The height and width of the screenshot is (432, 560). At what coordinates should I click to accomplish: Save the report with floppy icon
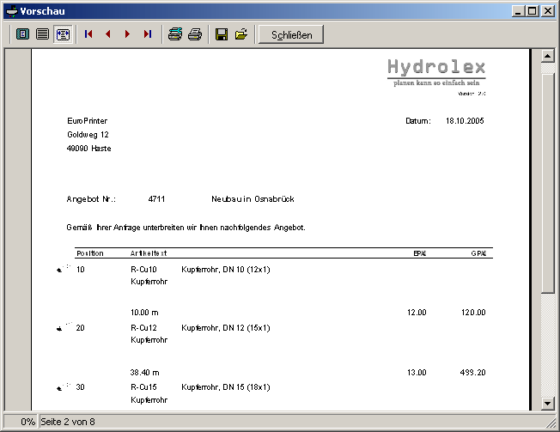pyautogui.click(x=221, y=34)
